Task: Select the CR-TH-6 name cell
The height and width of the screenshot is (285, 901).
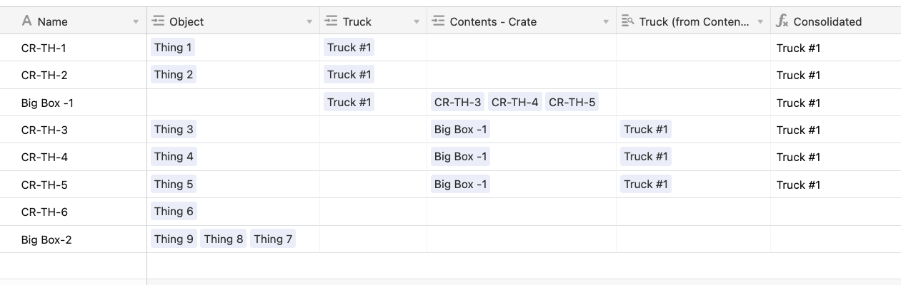Action: [74, 212]
